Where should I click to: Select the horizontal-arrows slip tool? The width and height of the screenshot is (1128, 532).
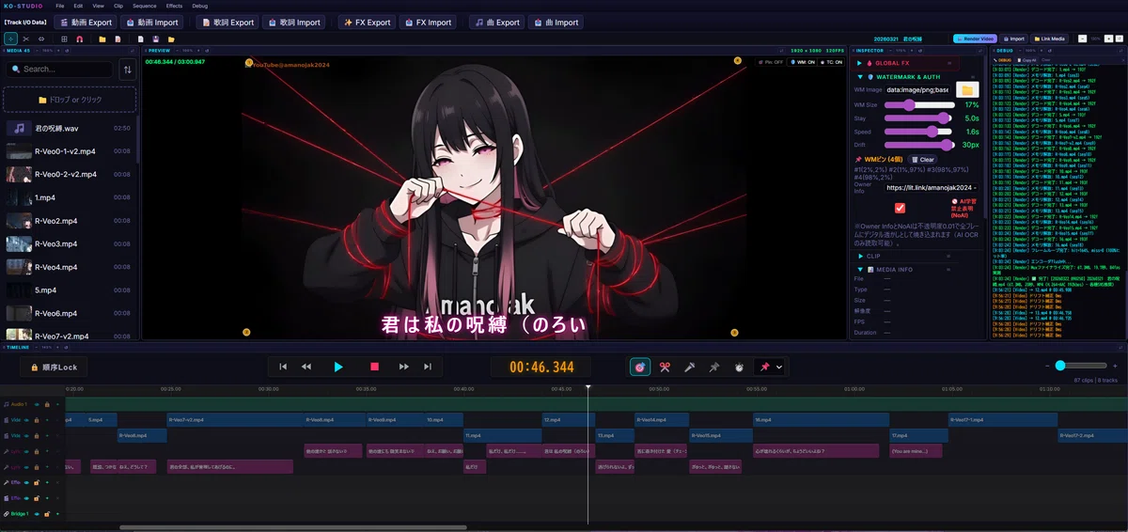pyautogui.click(x=39, y=39)
